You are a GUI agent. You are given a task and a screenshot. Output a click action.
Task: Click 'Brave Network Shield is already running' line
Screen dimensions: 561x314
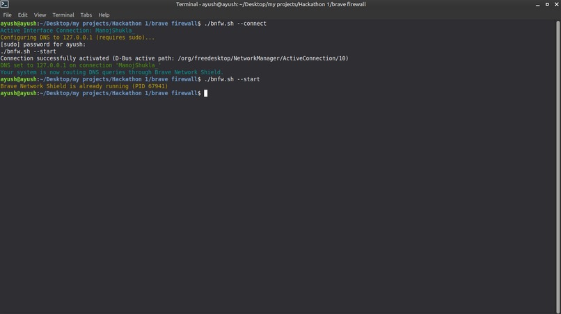coord(84,86)
